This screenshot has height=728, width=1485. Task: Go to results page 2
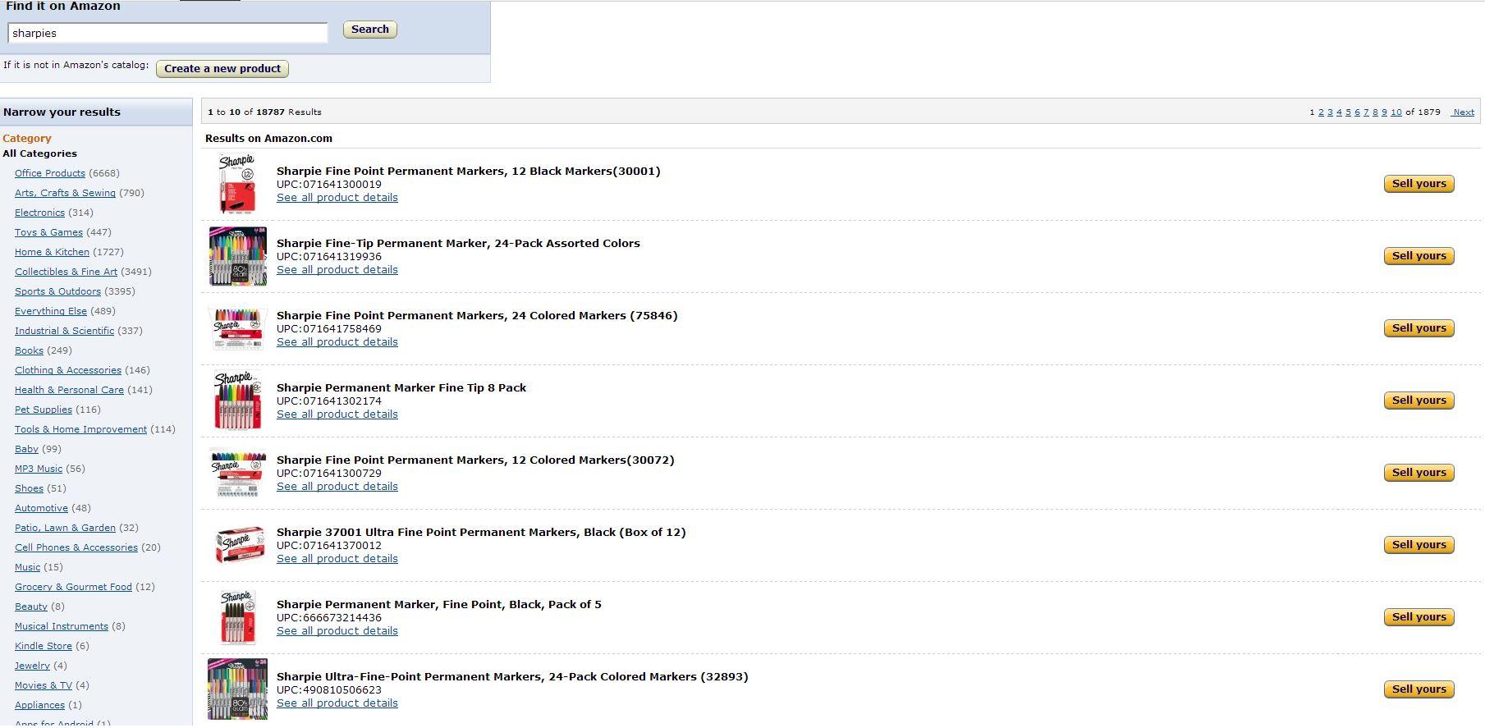pyautogui.click(x=1321, y=112)
